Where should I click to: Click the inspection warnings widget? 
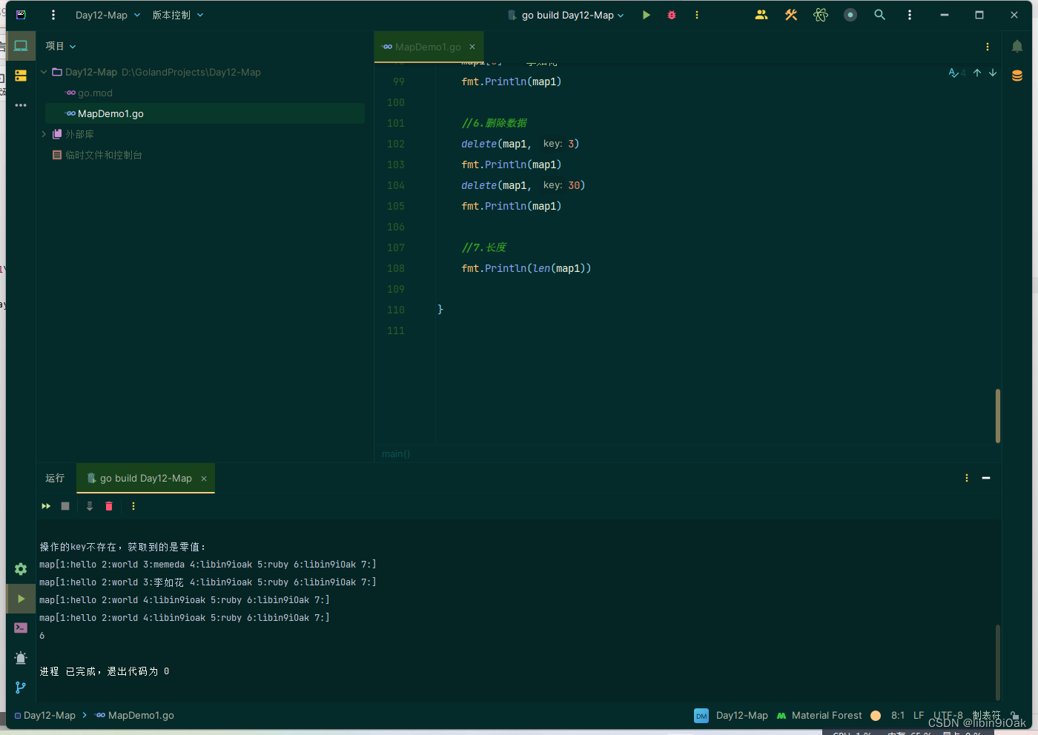pyautogui.click(x=956, y=73)
